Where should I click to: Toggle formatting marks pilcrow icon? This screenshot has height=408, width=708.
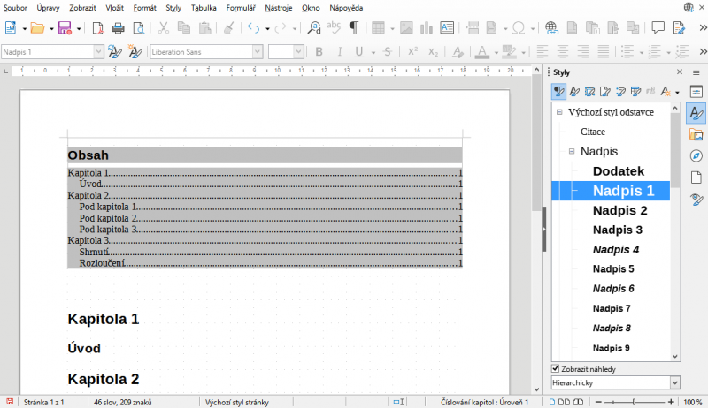click(354, 28)
